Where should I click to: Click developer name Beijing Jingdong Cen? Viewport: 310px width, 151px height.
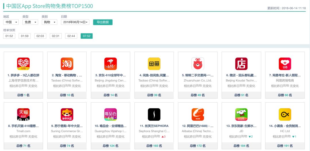pyautogui.click(x=111, y=81)
